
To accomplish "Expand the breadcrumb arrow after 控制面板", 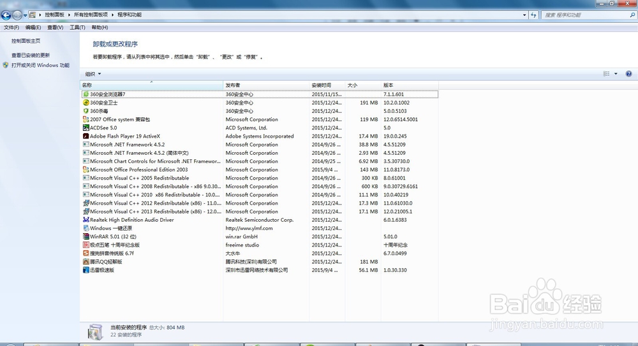I will pos(69,15).
